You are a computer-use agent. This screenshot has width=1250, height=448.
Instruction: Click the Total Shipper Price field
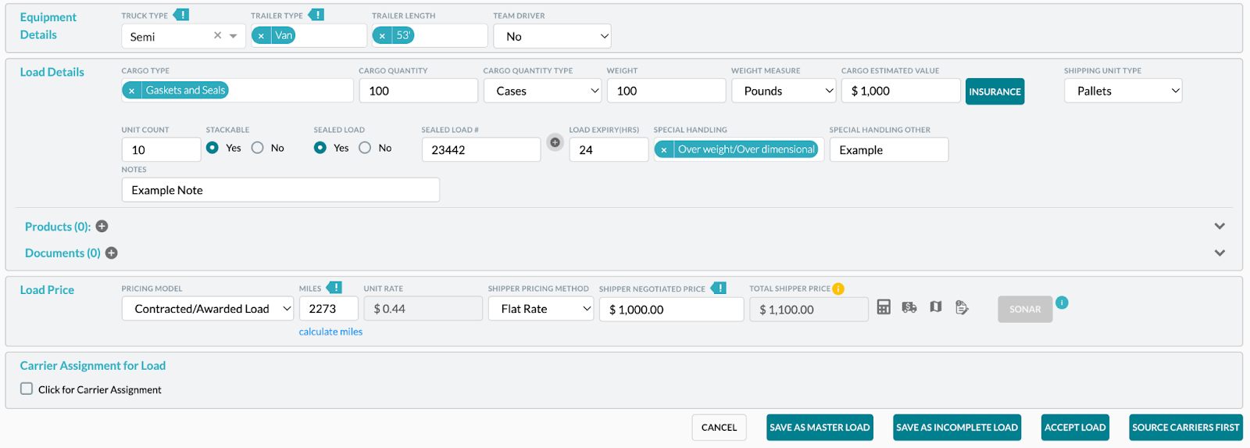809,310
